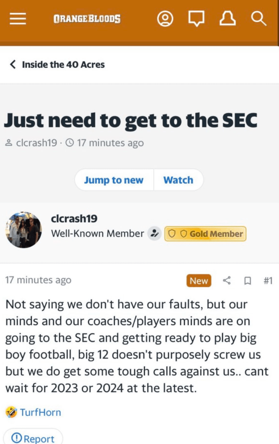Screen dimensions: 279x444
Task: Click the Gold Member badge
Action: (205, 234)
